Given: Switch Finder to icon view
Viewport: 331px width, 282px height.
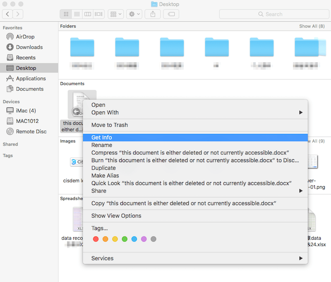Looking at the screenshot, I should coord(65,14).
